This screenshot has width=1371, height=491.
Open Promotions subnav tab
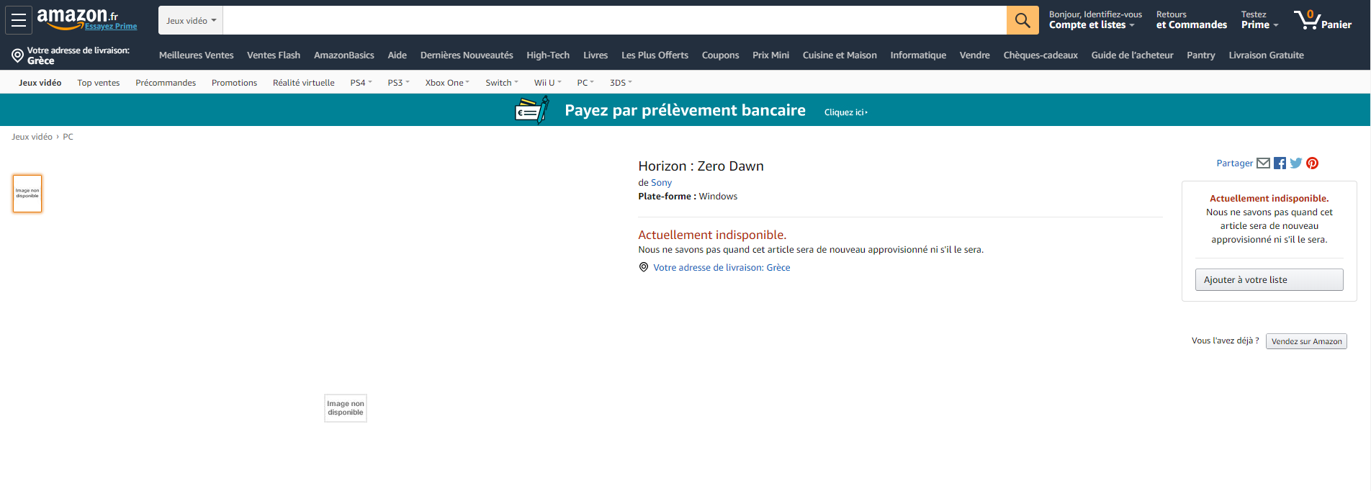[234, 83]
